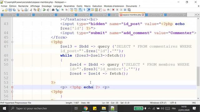Open the Recherche menu
This screenshot has width=200, height=112.
click(x=23, y=6)
